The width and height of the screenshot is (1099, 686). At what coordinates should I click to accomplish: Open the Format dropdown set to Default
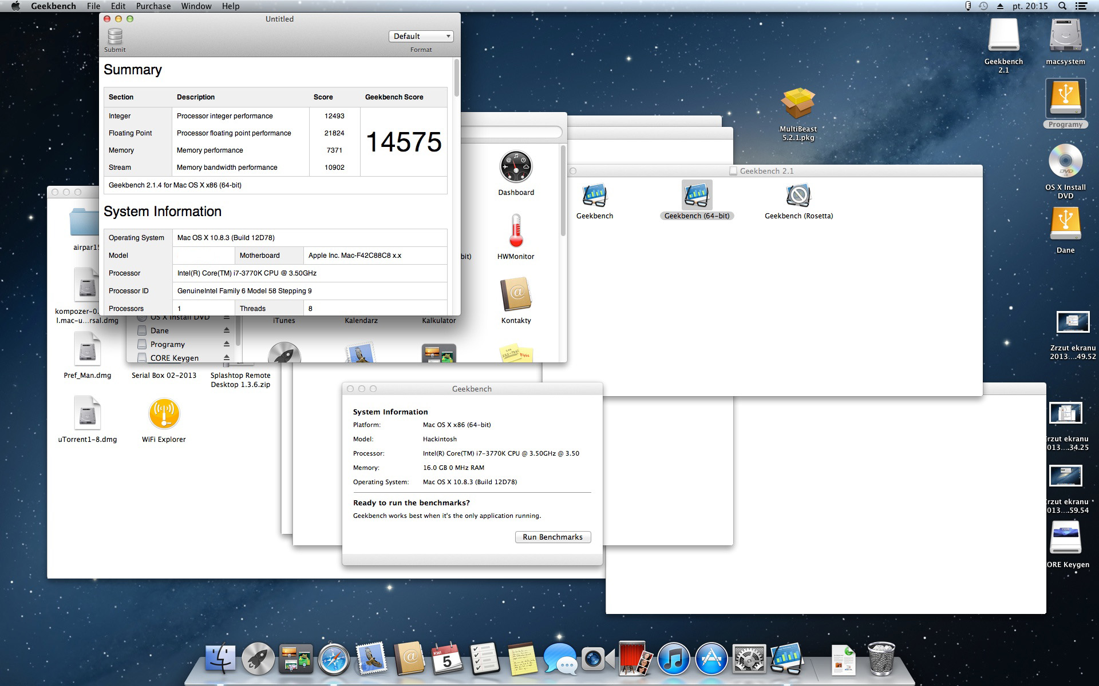click(421, 36)
